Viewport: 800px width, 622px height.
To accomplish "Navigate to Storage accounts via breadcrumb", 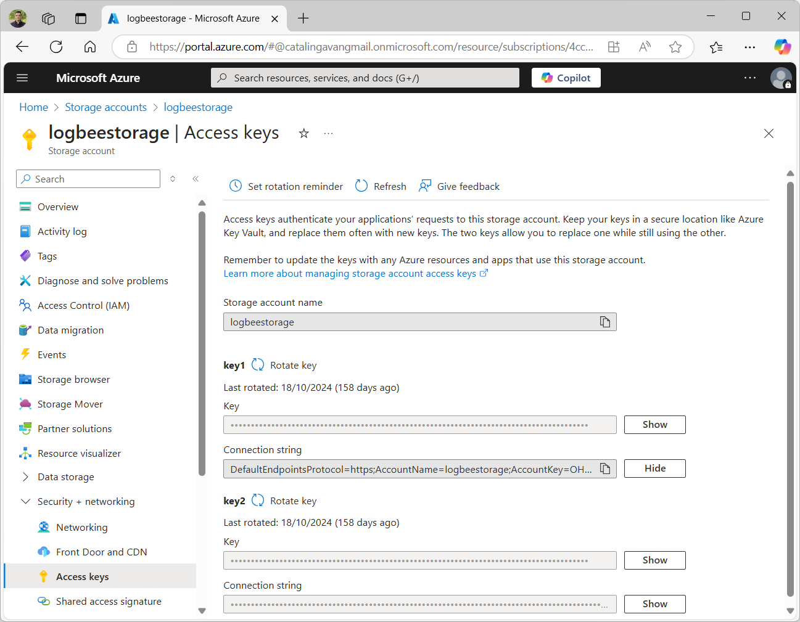I will click(x=105, y=107).
